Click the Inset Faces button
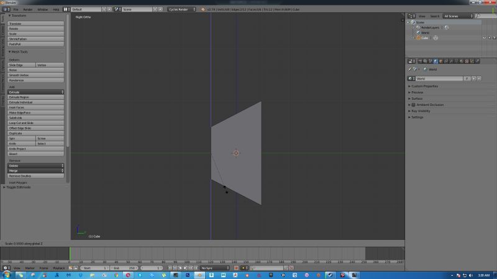Image resolution: width=497 pixels, height=279 pixels. [x=35, y=107]
